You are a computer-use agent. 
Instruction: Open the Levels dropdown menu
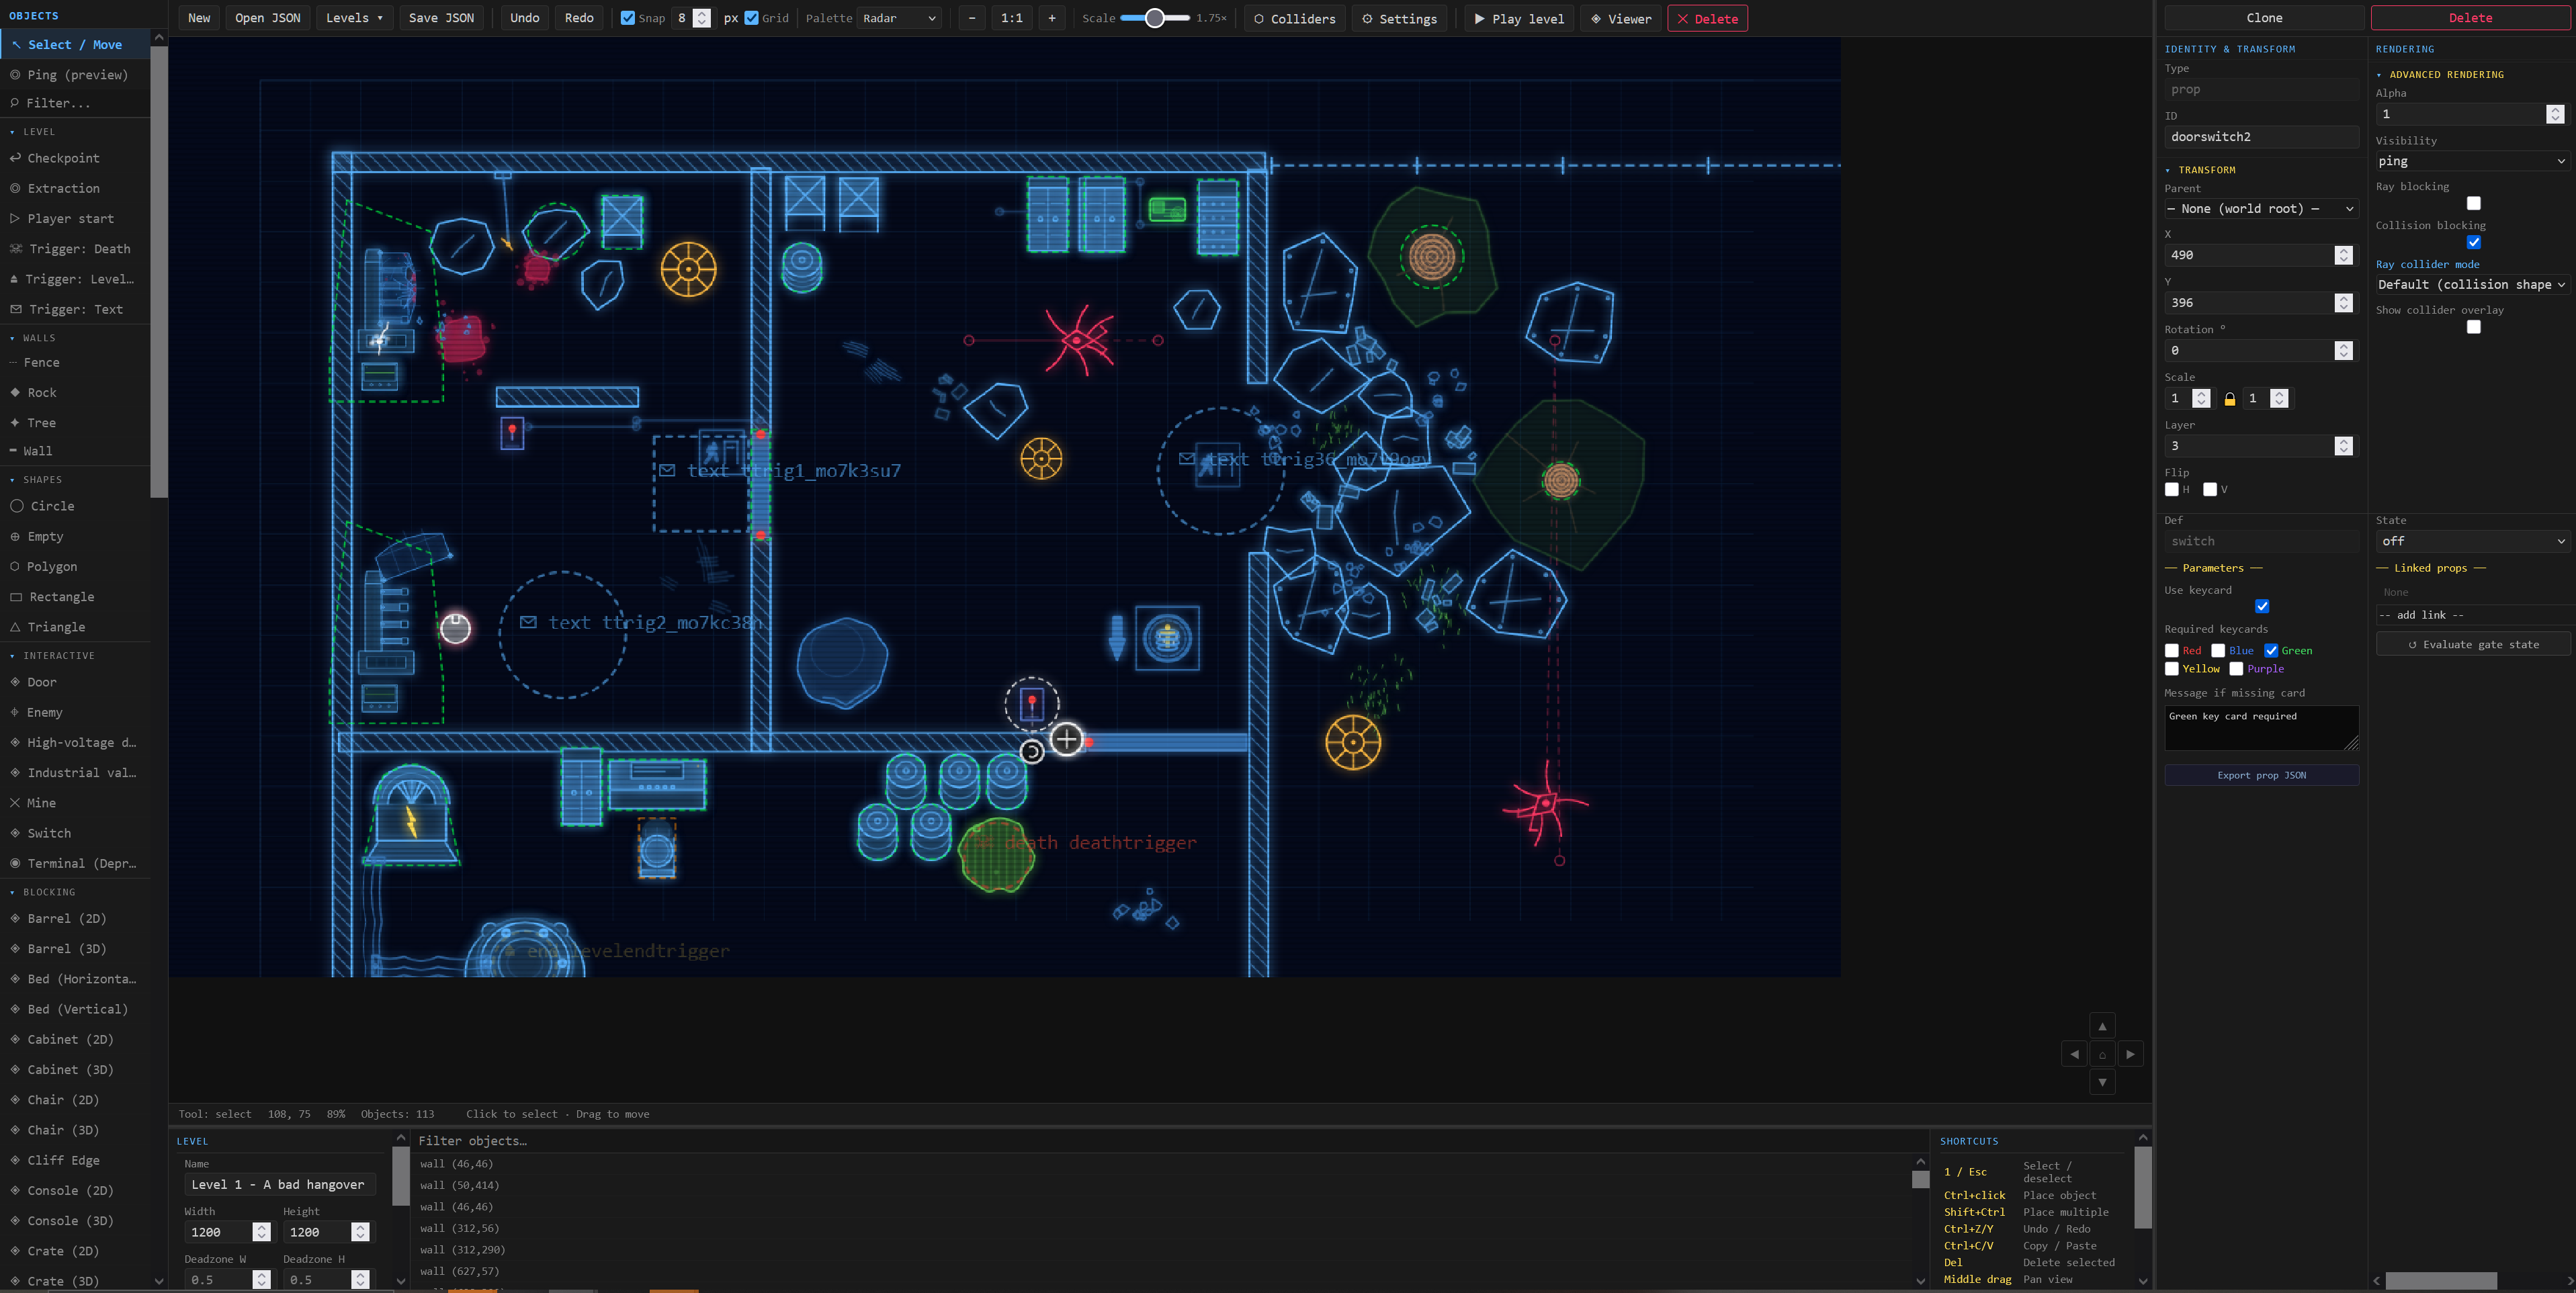coord(354,18)
